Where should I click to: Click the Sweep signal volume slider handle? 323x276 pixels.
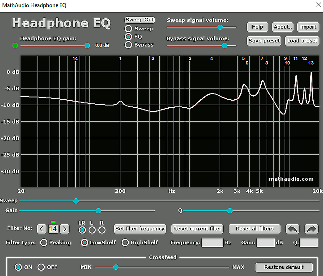[x=220, y=27]
